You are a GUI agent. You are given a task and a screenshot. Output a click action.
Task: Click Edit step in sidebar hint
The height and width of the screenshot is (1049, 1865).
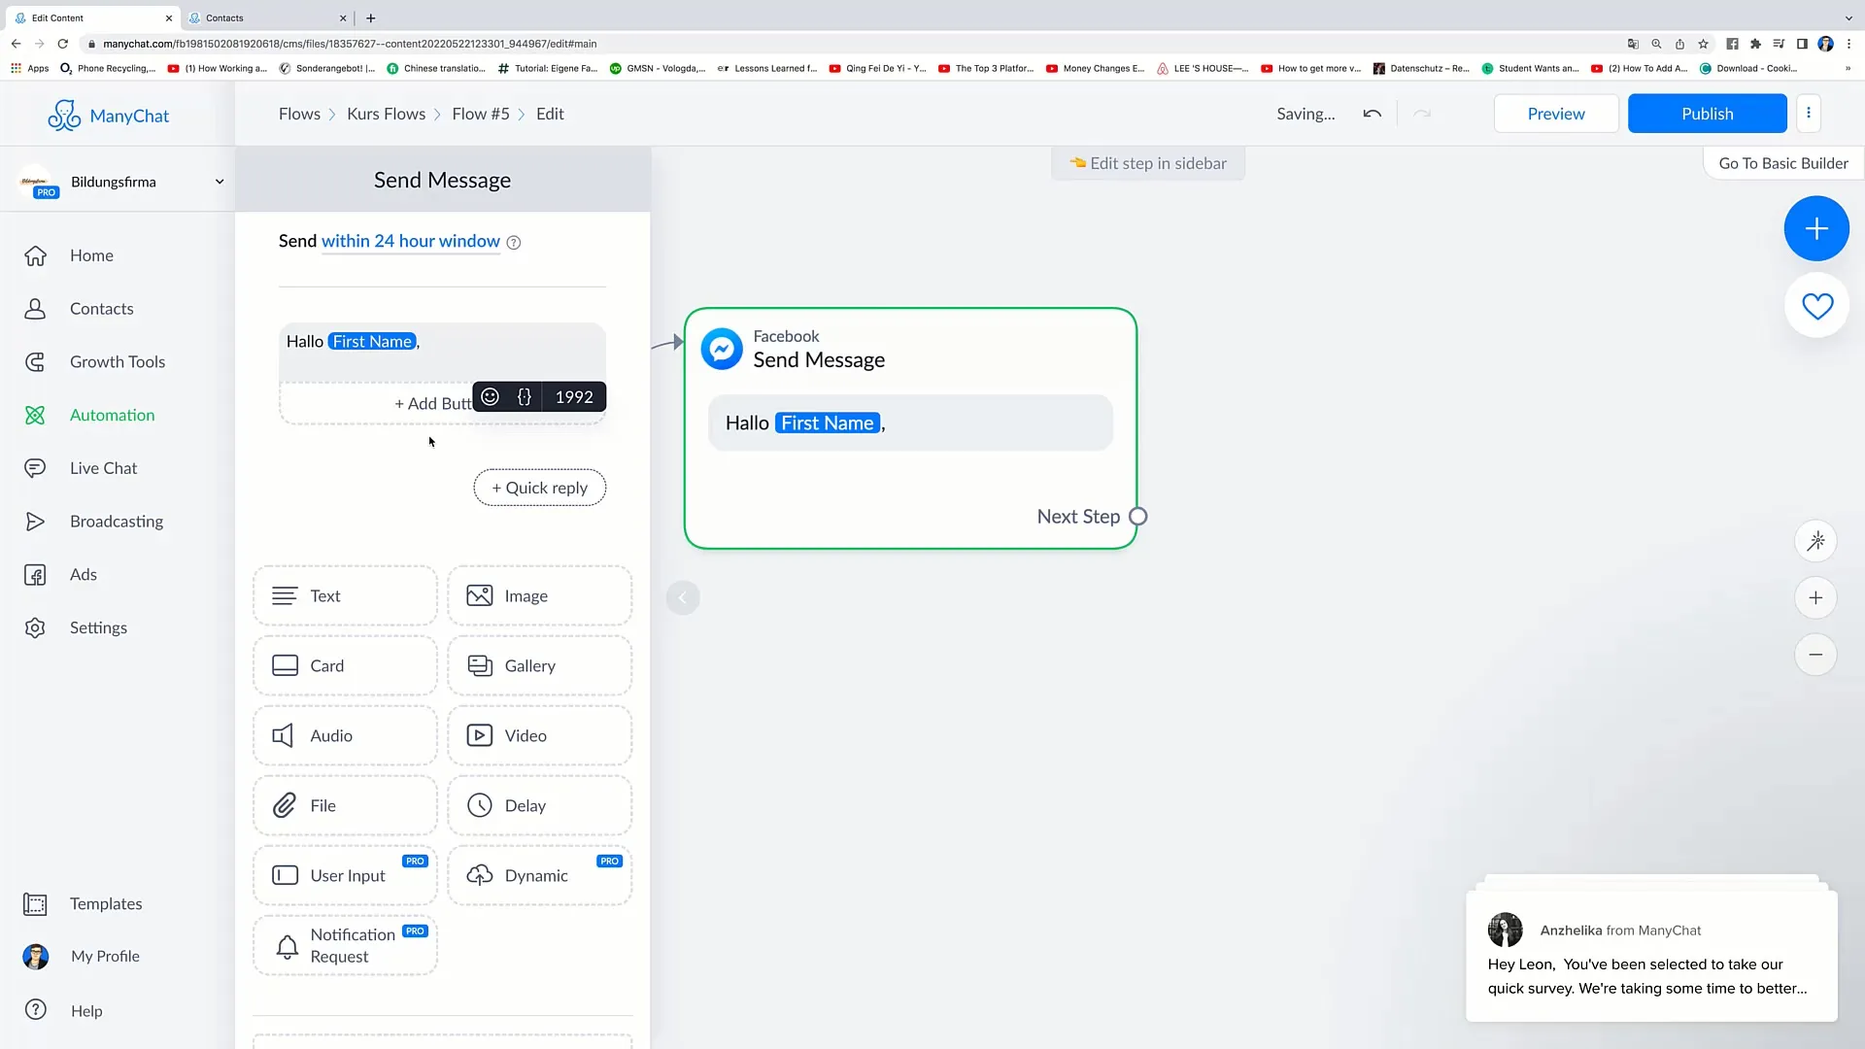[1148, 163]
